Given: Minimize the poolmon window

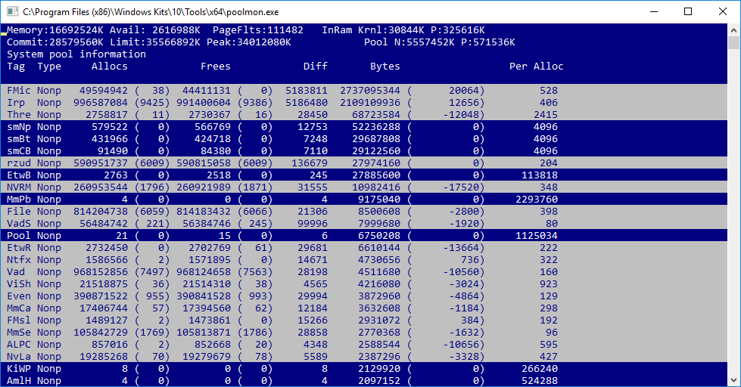Looking at the screenshot, I should tap(654, 11).
